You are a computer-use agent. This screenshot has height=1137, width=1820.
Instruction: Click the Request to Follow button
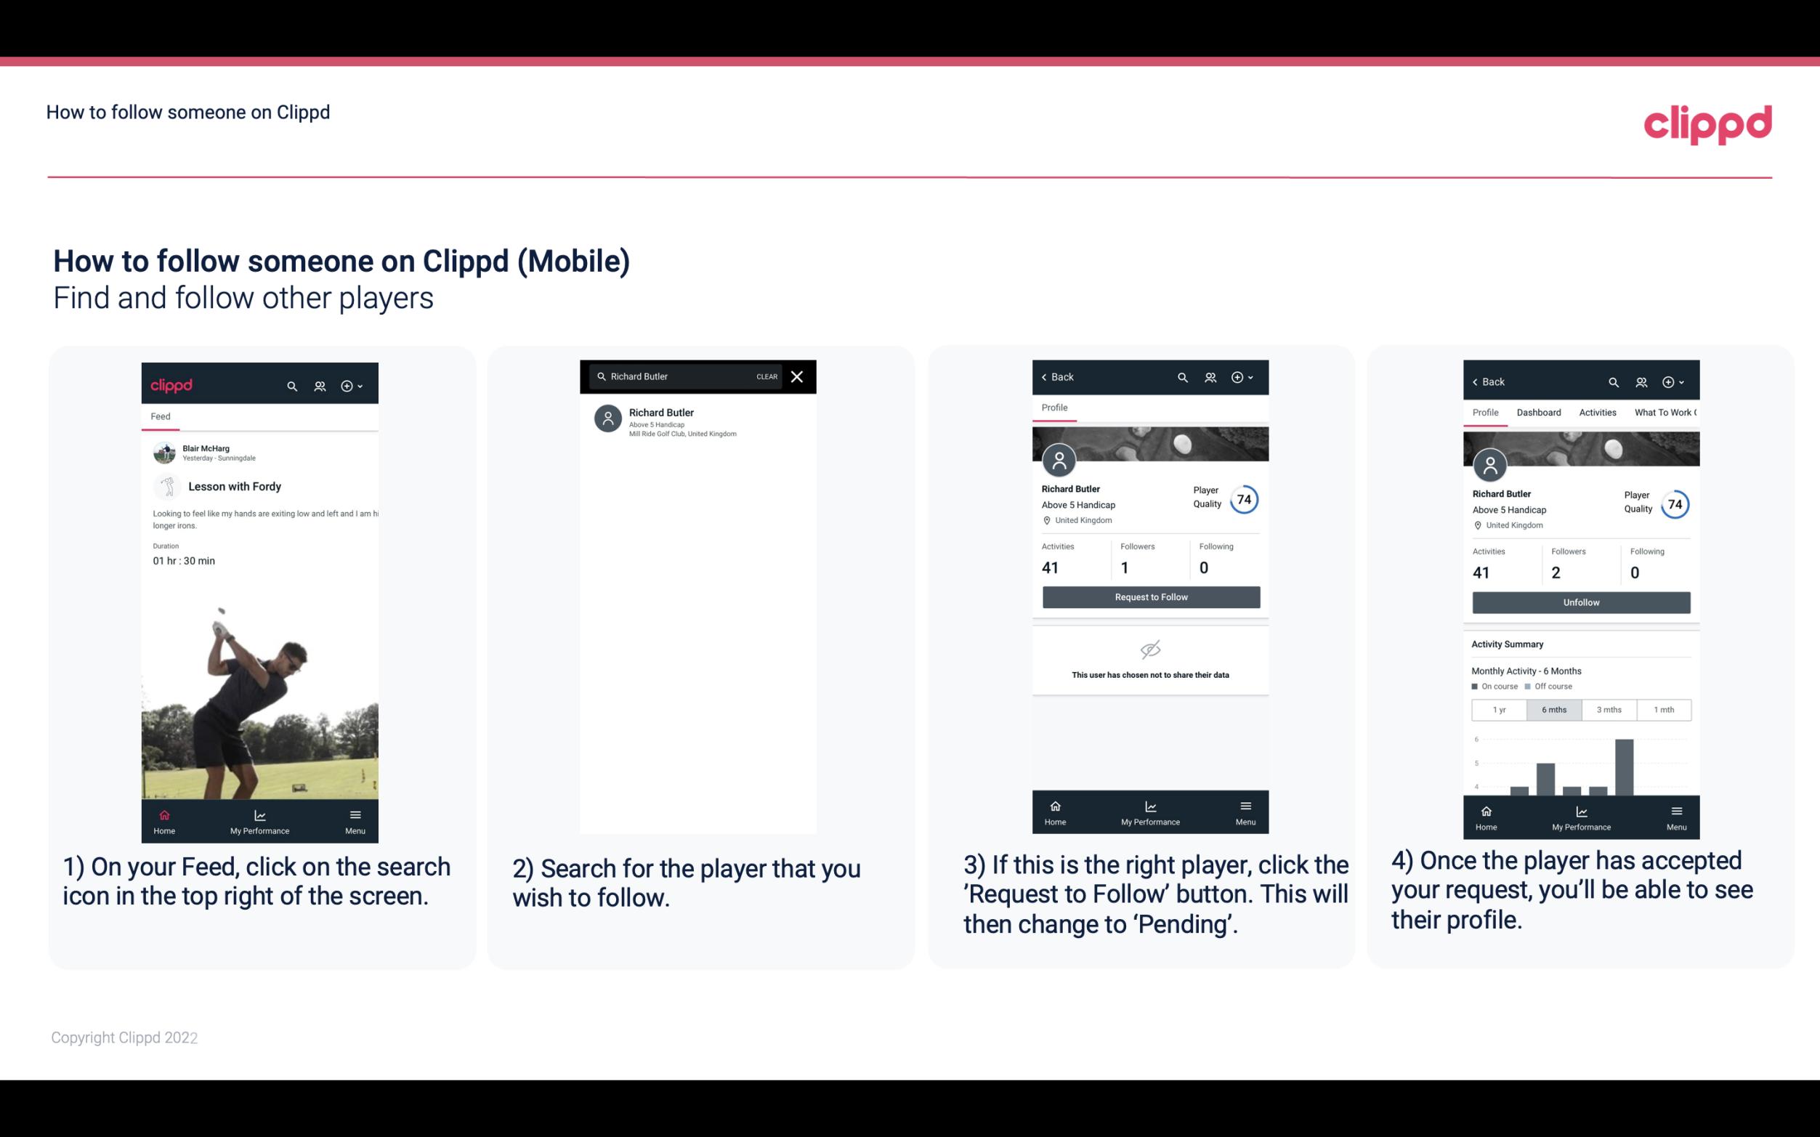pos(1149,596)
